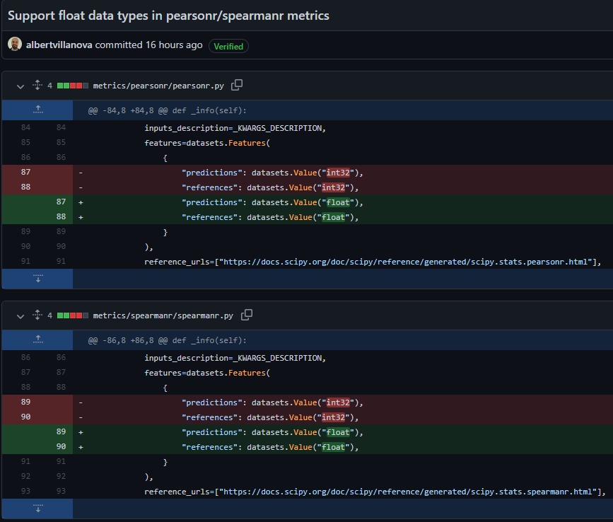Collapse the spearmanr.py file diff
Screen dimensions: 613x522
point(21,316)
